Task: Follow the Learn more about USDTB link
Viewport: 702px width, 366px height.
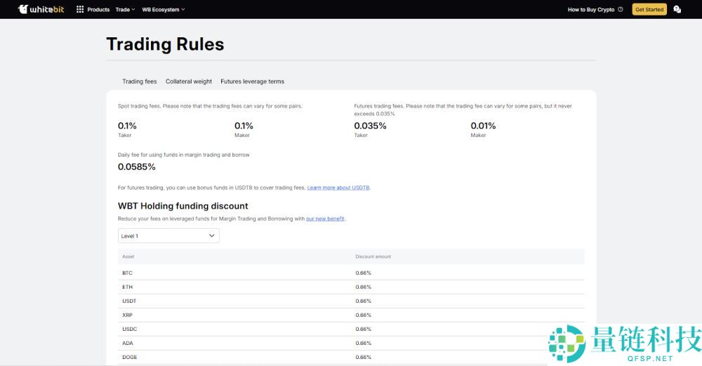Action: pyautogui.click(x=338, y=188)
